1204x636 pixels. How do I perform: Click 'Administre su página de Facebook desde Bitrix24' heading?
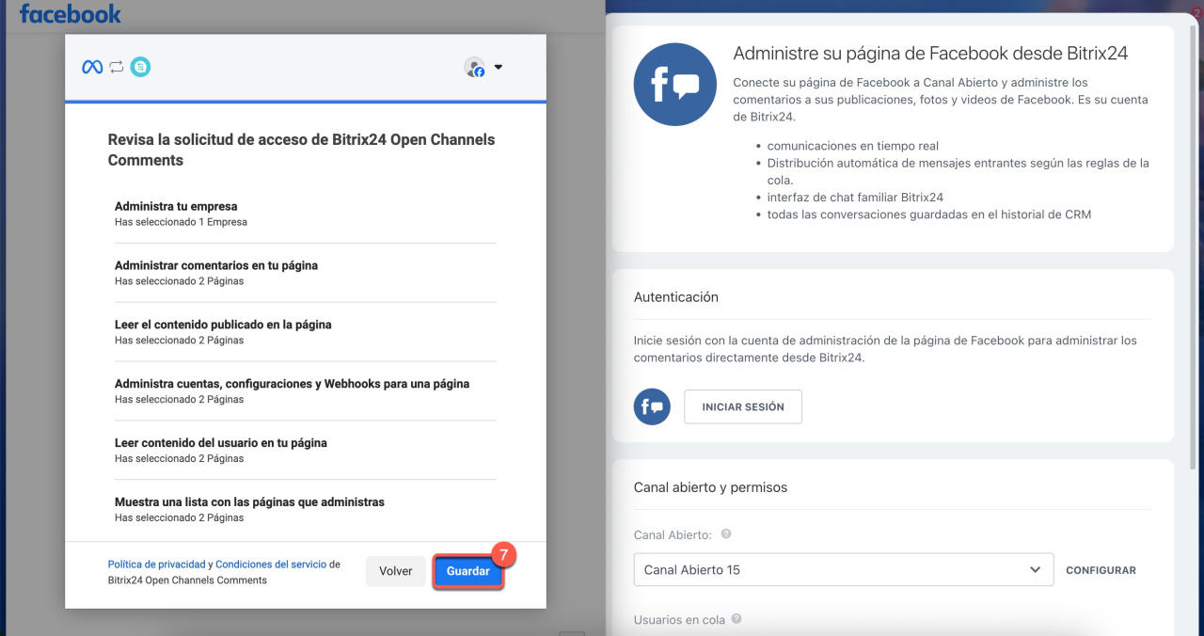point(930,54)
